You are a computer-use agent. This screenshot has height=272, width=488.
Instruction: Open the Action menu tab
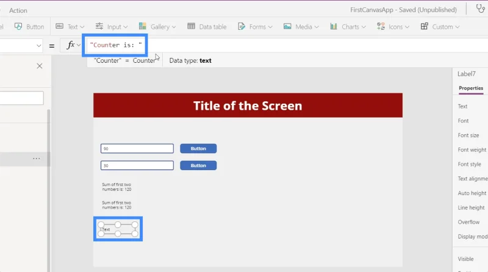18,10
